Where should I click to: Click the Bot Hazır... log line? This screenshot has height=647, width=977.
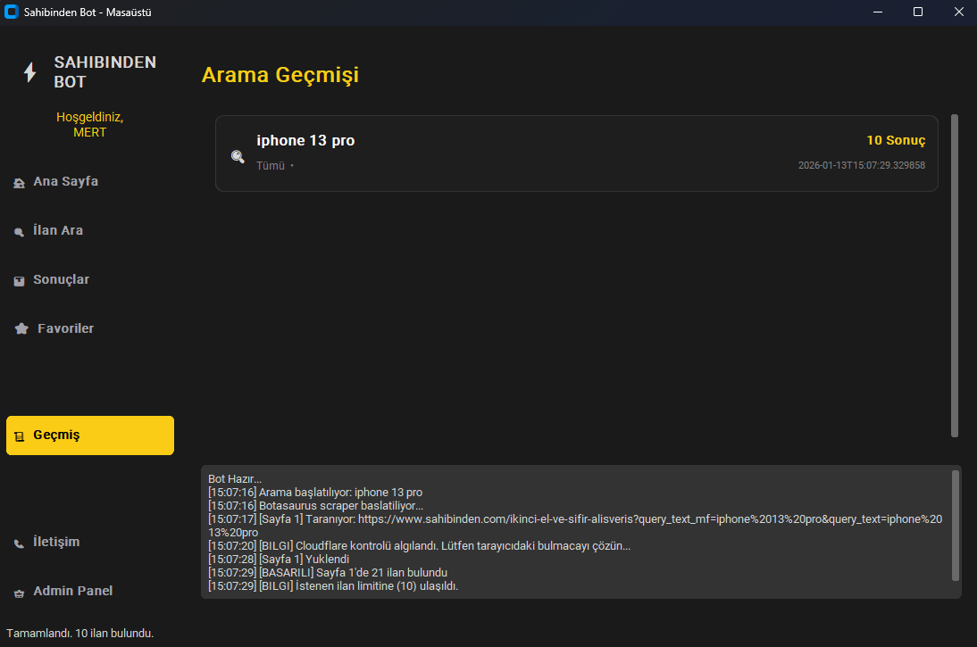point(235,479)
